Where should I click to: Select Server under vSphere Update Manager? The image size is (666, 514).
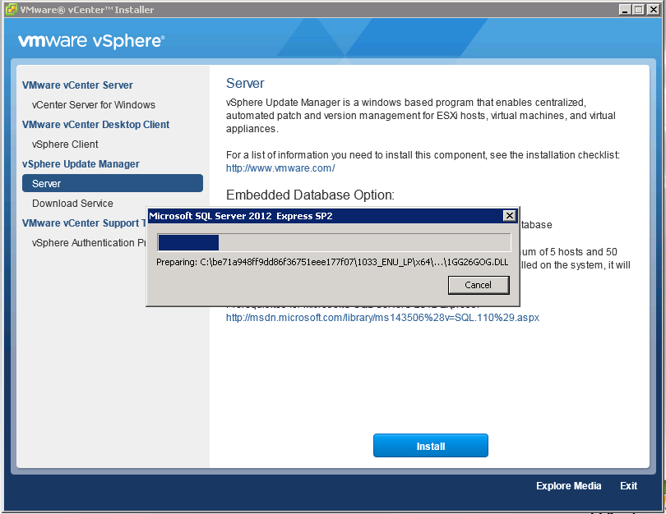(47, 184)
